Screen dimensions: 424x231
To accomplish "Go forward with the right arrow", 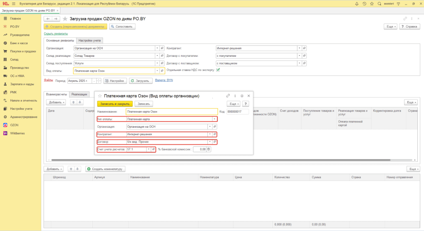I will [x=56, y=19].
